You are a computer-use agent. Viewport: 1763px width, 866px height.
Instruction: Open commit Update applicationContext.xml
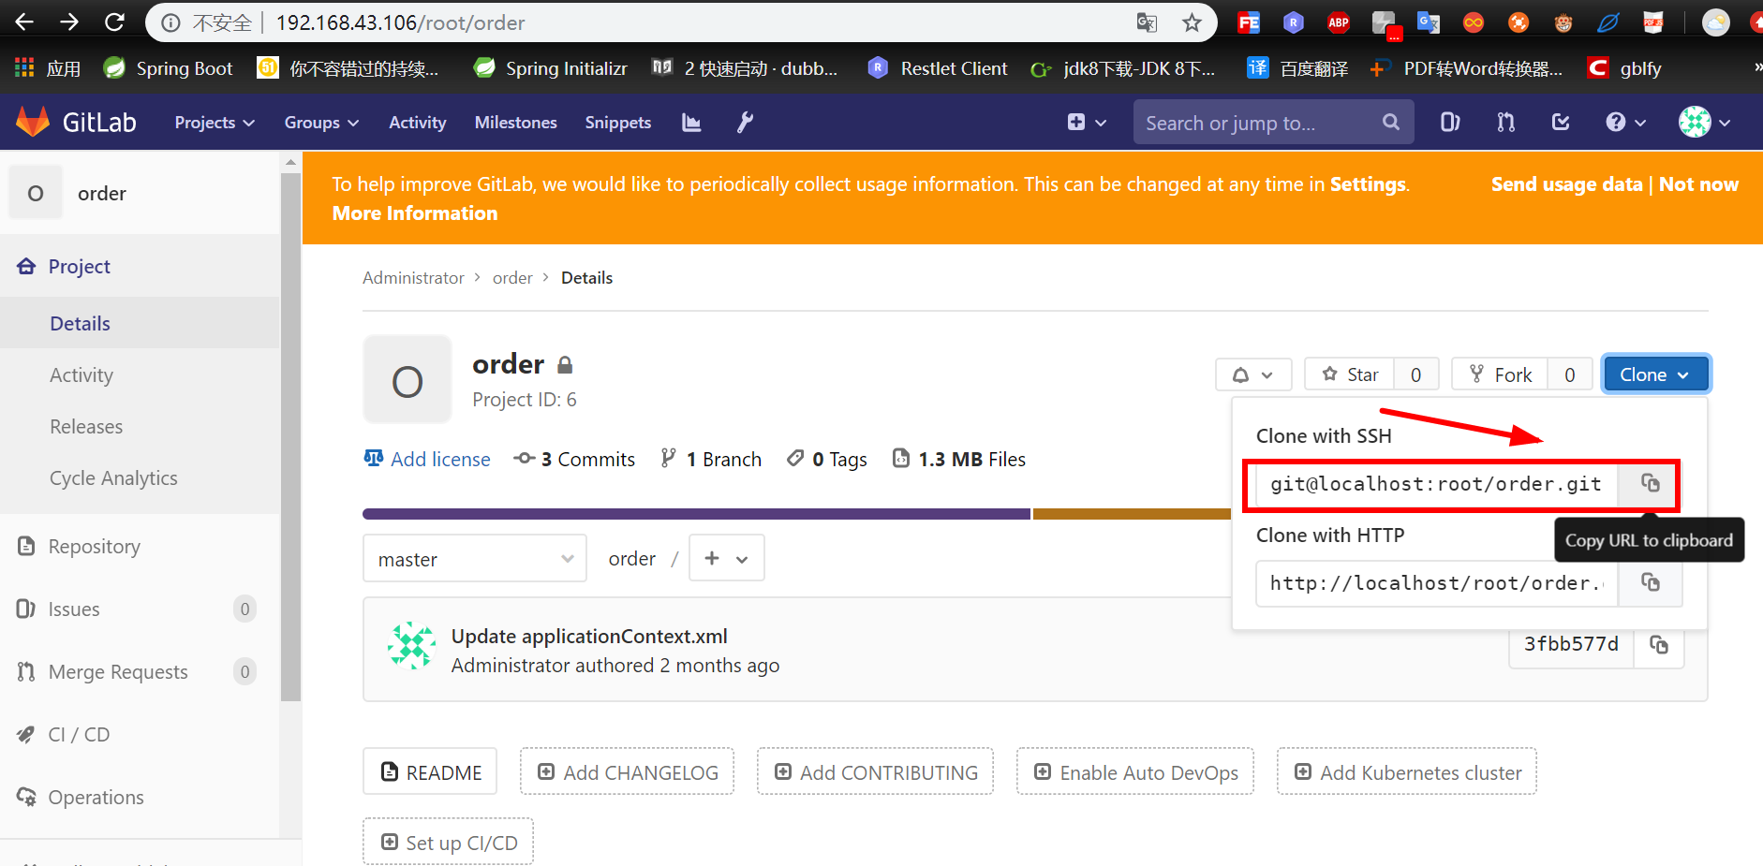(589, 637)
